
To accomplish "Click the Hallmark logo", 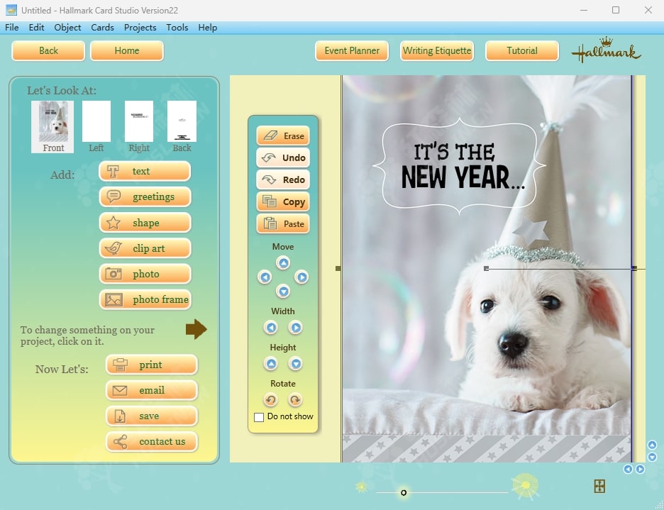I will coord(607,50).
